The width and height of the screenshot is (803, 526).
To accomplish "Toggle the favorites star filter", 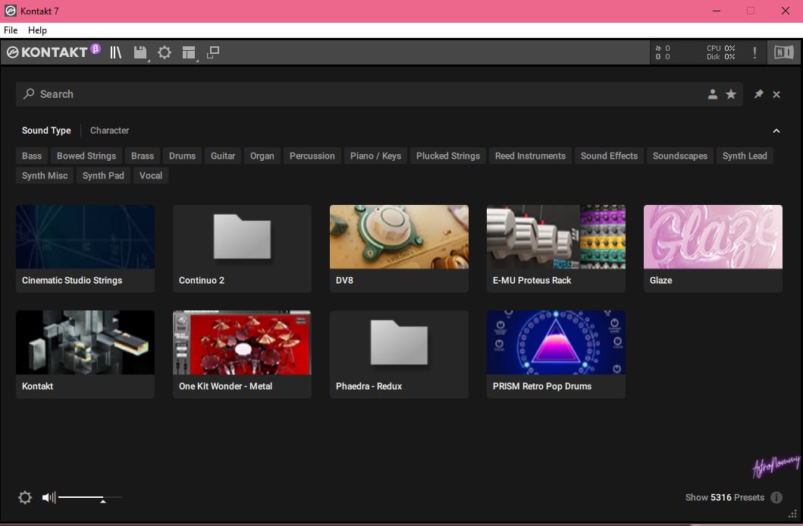I will pos(731,94).
